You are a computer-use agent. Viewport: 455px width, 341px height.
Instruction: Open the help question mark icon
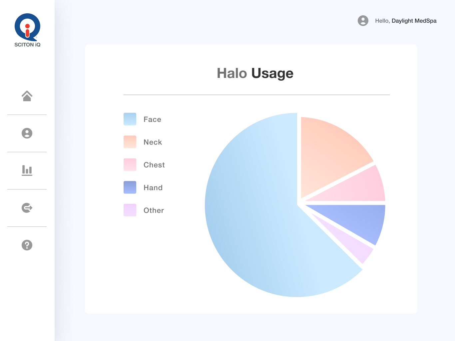(27, 245)
